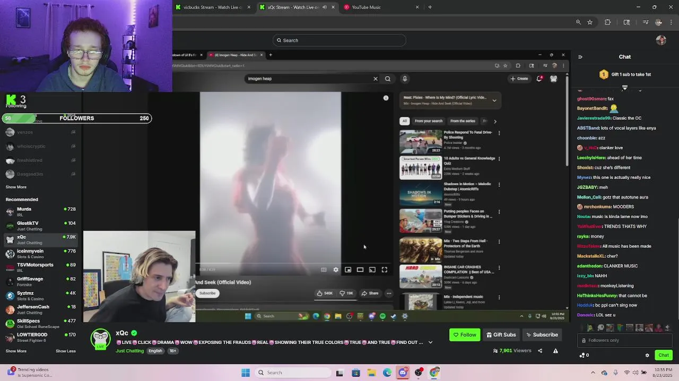Screen dimensions: 679x381
Task: Click the YouTube voice search microphone
Action: (405, 79)
